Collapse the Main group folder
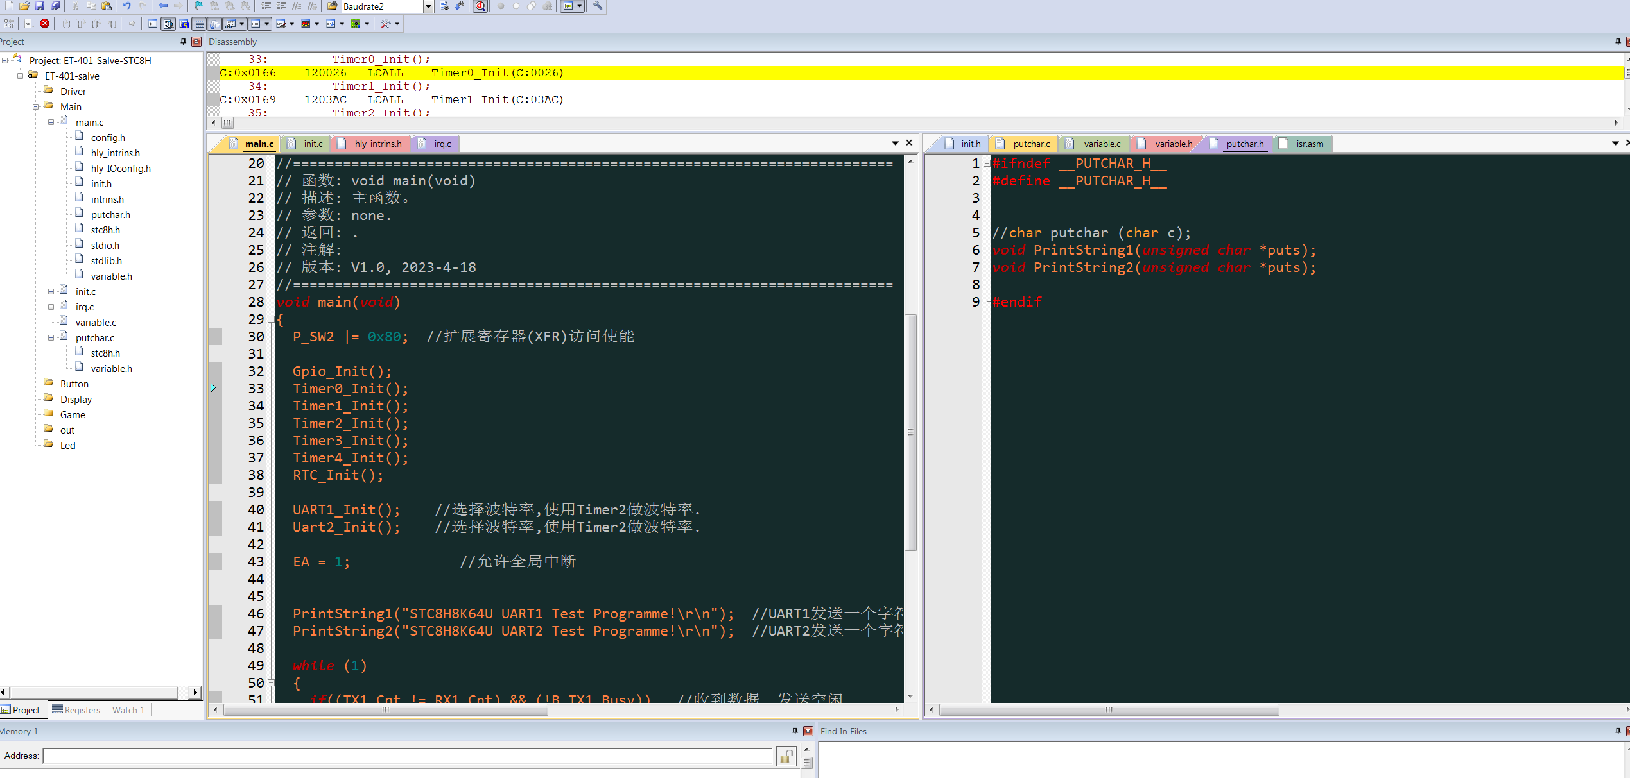 pos(35,106)
